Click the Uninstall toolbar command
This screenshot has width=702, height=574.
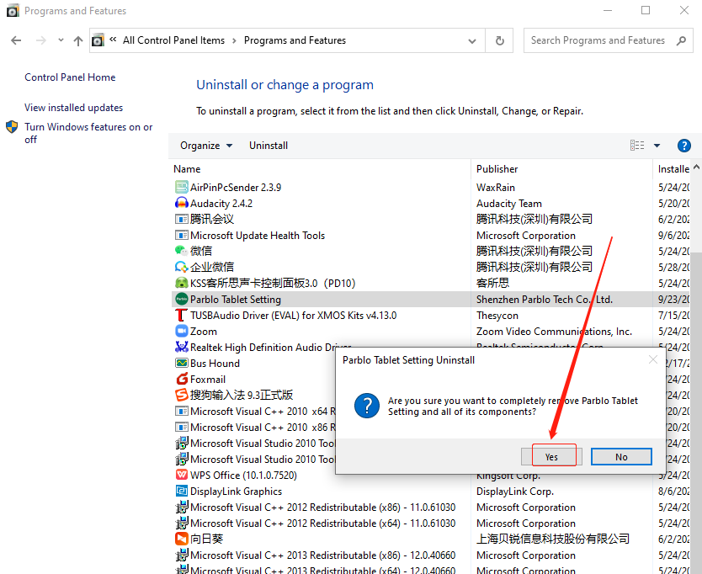[269, 146]
